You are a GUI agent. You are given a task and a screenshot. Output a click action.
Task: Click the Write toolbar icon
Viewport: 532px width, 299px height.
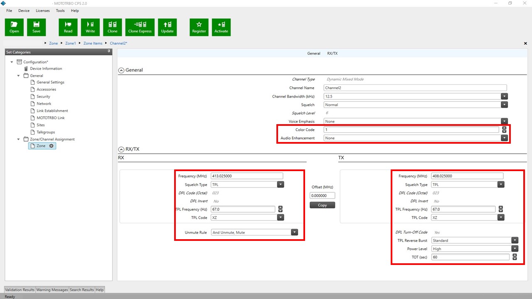point(90,27)
